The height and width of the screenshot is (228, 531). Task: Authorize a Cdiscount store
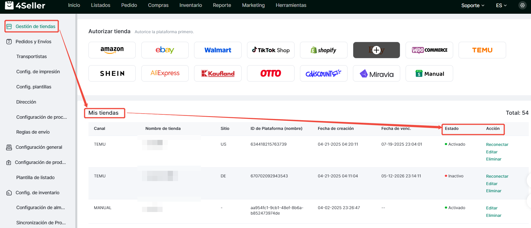[x=324, y=74]
